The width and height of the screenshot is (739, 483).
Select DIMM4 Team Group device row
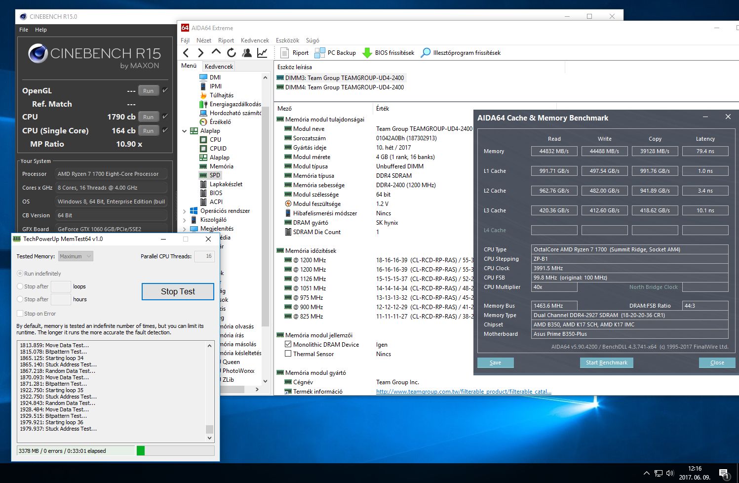click(340, 87)
